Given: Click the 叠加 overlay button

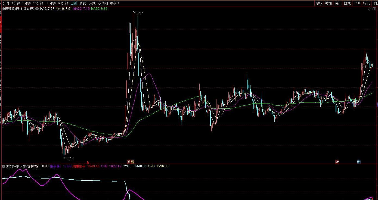Looking at the screenshot, I should point(328,3).
